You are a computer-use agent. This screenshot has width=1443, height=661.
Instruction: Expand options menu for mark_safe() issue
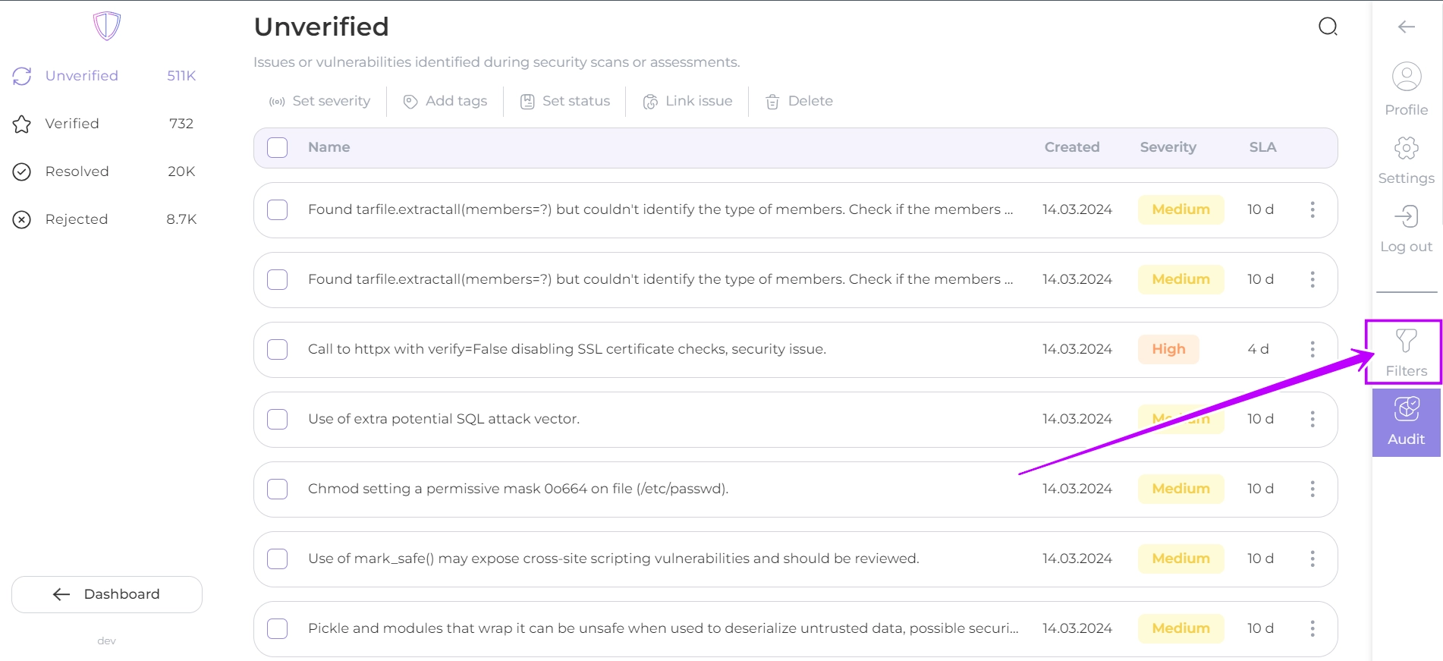click(1312, 559)
